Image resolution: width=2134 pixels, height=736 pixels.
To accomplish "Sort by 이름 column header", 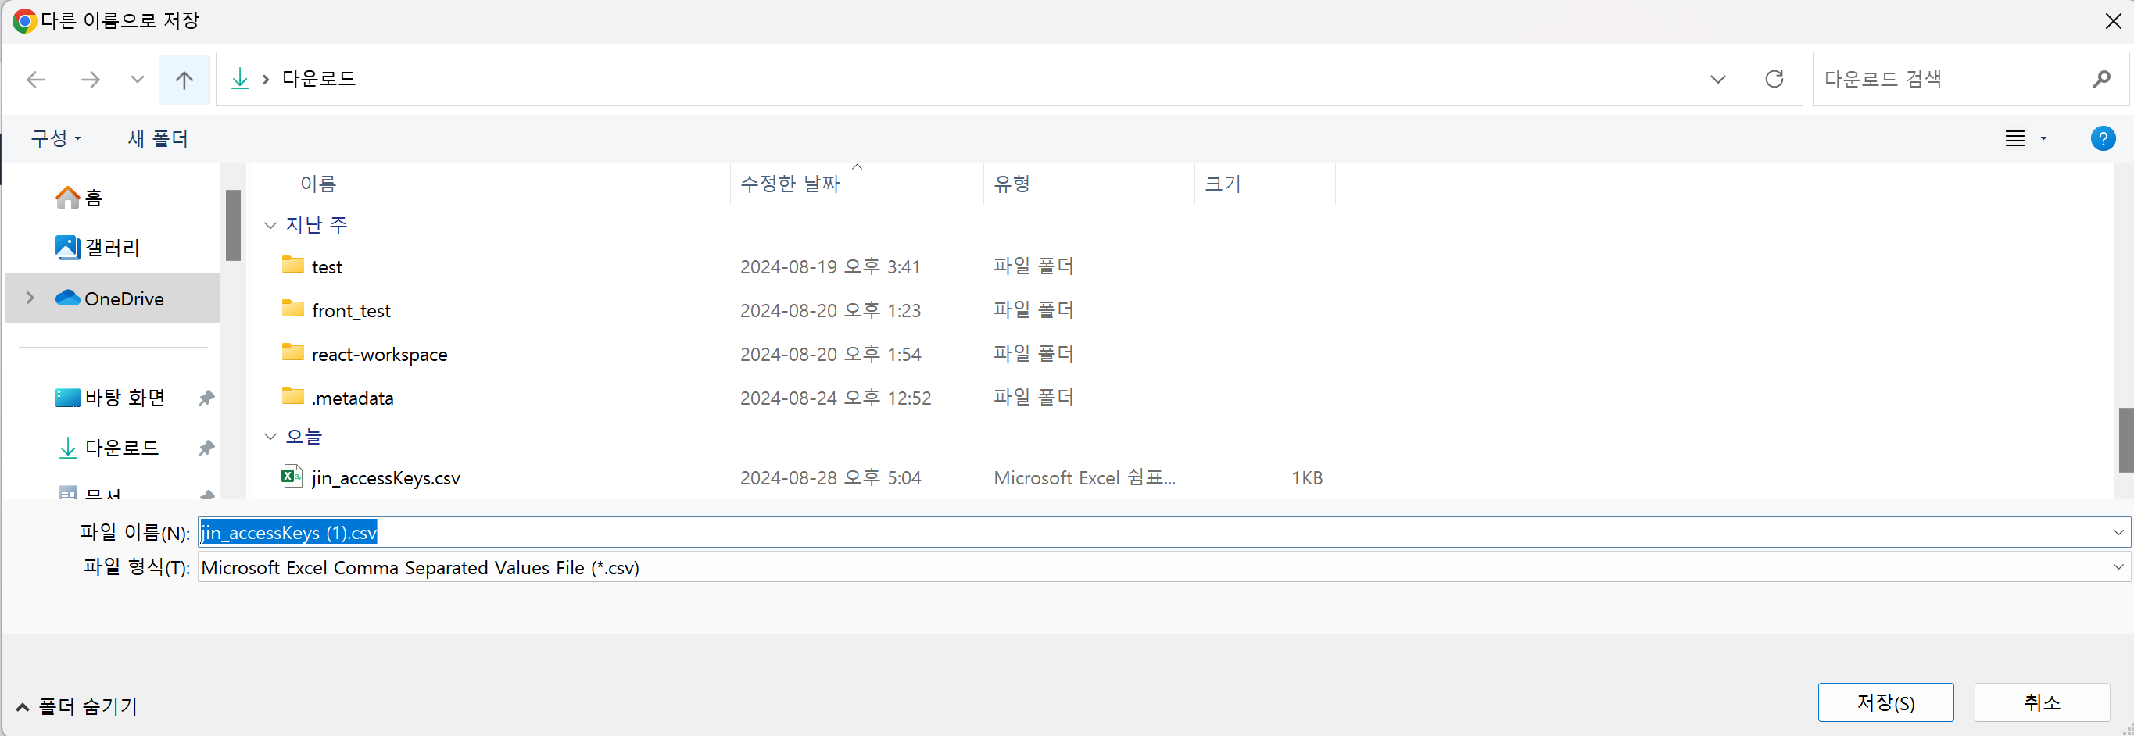I will point(318,184).
